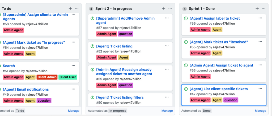272x116 pixels.
Task: Open card menu for Reassign already assigned ticket
Action: 167,69
